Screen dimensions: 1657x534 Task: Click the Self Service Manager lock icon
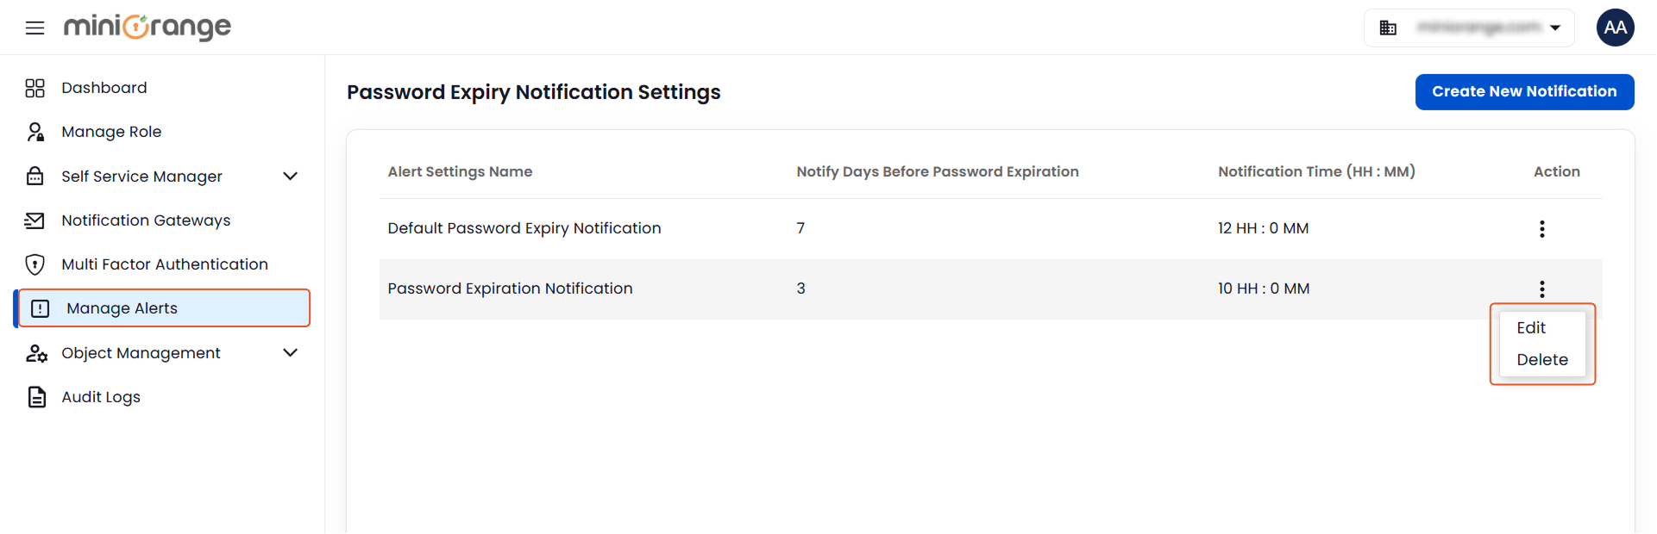click(x=35, y=176)
